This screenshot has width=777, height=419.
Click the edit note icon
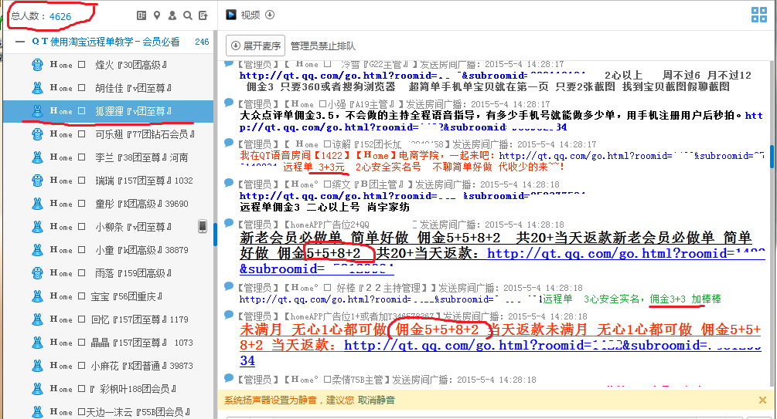tap(203, 15)
